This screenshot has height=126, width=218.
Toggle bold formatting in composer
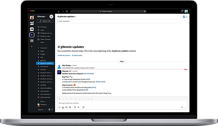59,99
